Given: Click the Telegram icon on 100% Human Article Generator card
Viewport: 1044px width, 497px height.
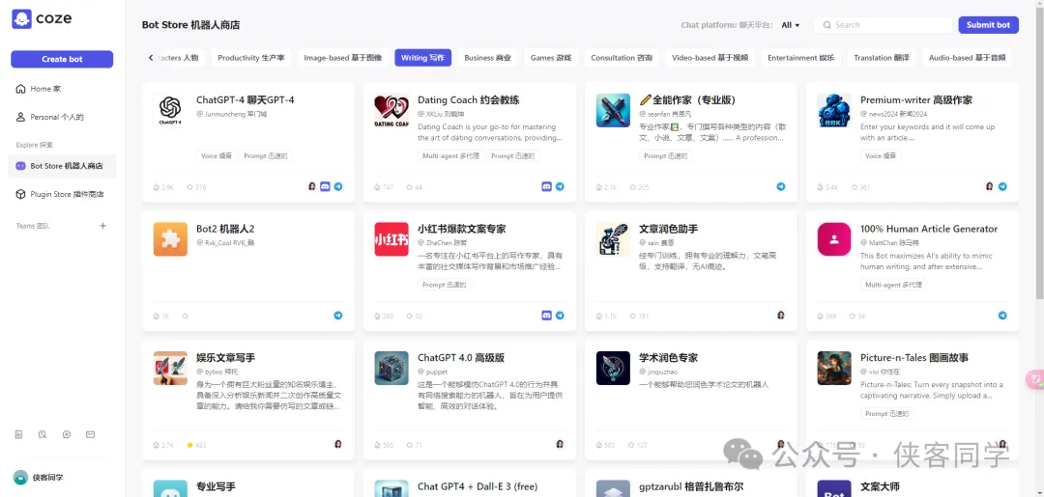Looking at the screenshot, I should 1002,316.
